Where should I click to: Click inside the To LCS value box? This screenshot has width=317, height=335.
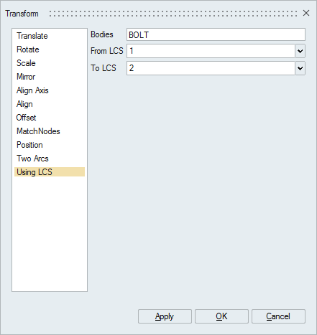click(x=211, y=68)
